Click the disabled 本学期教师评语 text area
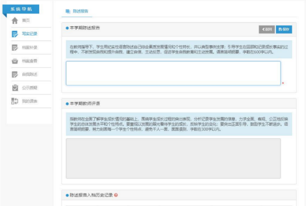This screenshot has height=206, width=306. pyautogui.click(x=173, y=158)
